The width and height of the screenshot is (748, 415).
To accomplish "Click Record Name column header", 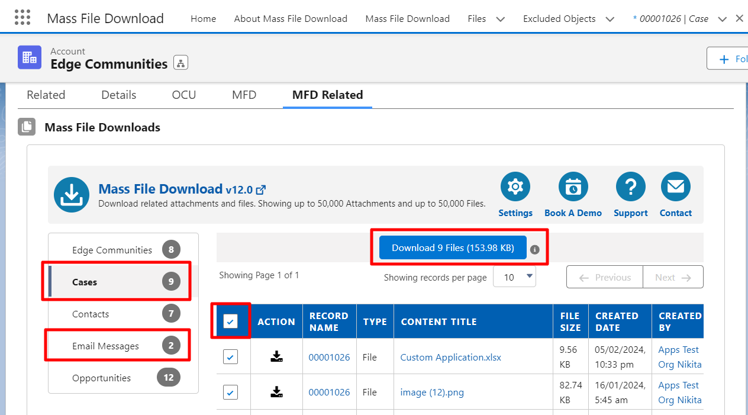I will (x=329, y=321).
